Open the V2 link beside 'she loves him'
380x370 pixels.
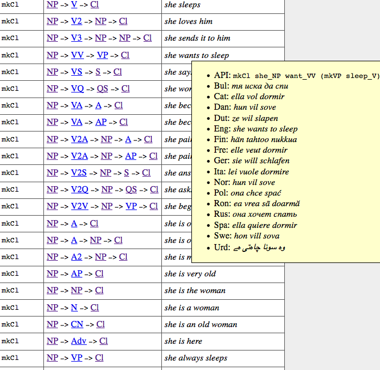pyautogui.click(x=76, y=21)
